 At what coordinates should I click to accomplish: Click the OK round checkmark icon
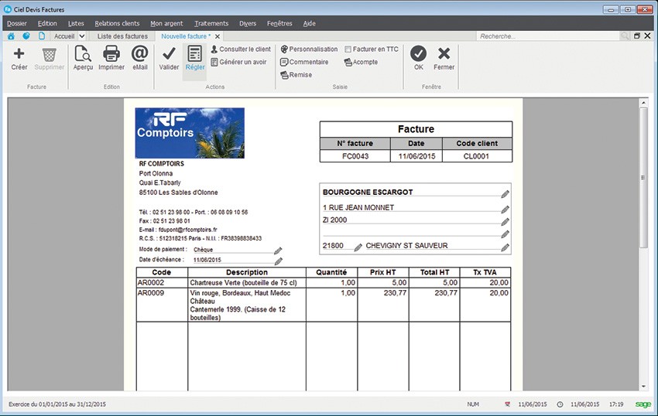[419, 54]
